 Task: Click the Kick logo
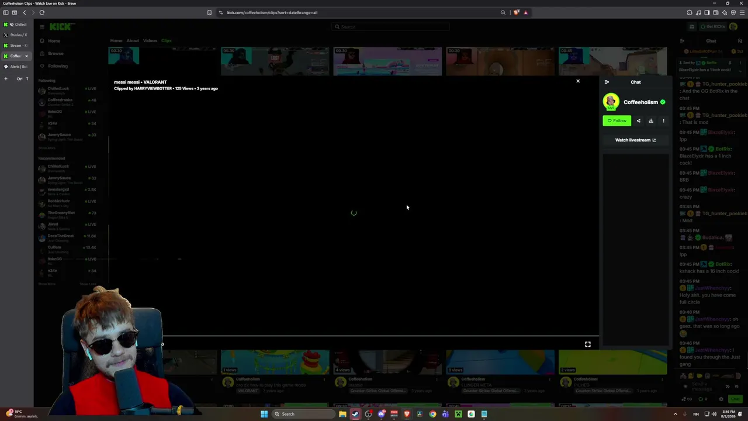point(60,26)
